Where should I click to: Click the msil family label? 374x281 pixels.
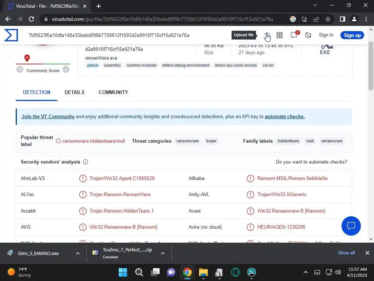[310, 141]
